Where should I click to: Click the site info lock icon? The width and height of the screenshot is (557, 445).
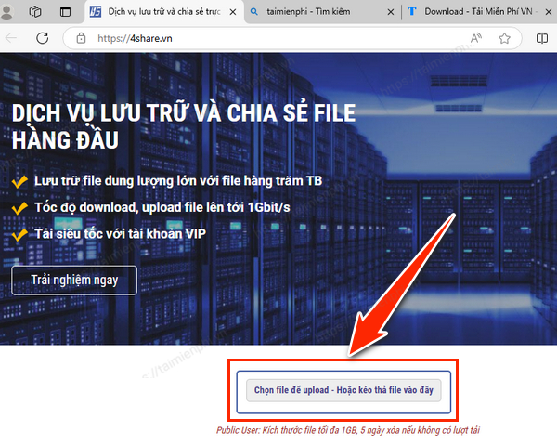click(81, 39)
